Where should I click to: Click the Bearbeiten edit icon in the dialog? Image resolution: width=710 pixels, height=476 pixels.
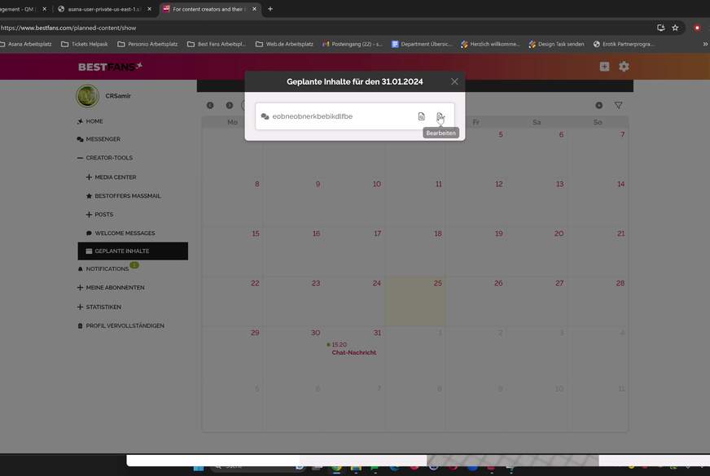tap(440, 116)
